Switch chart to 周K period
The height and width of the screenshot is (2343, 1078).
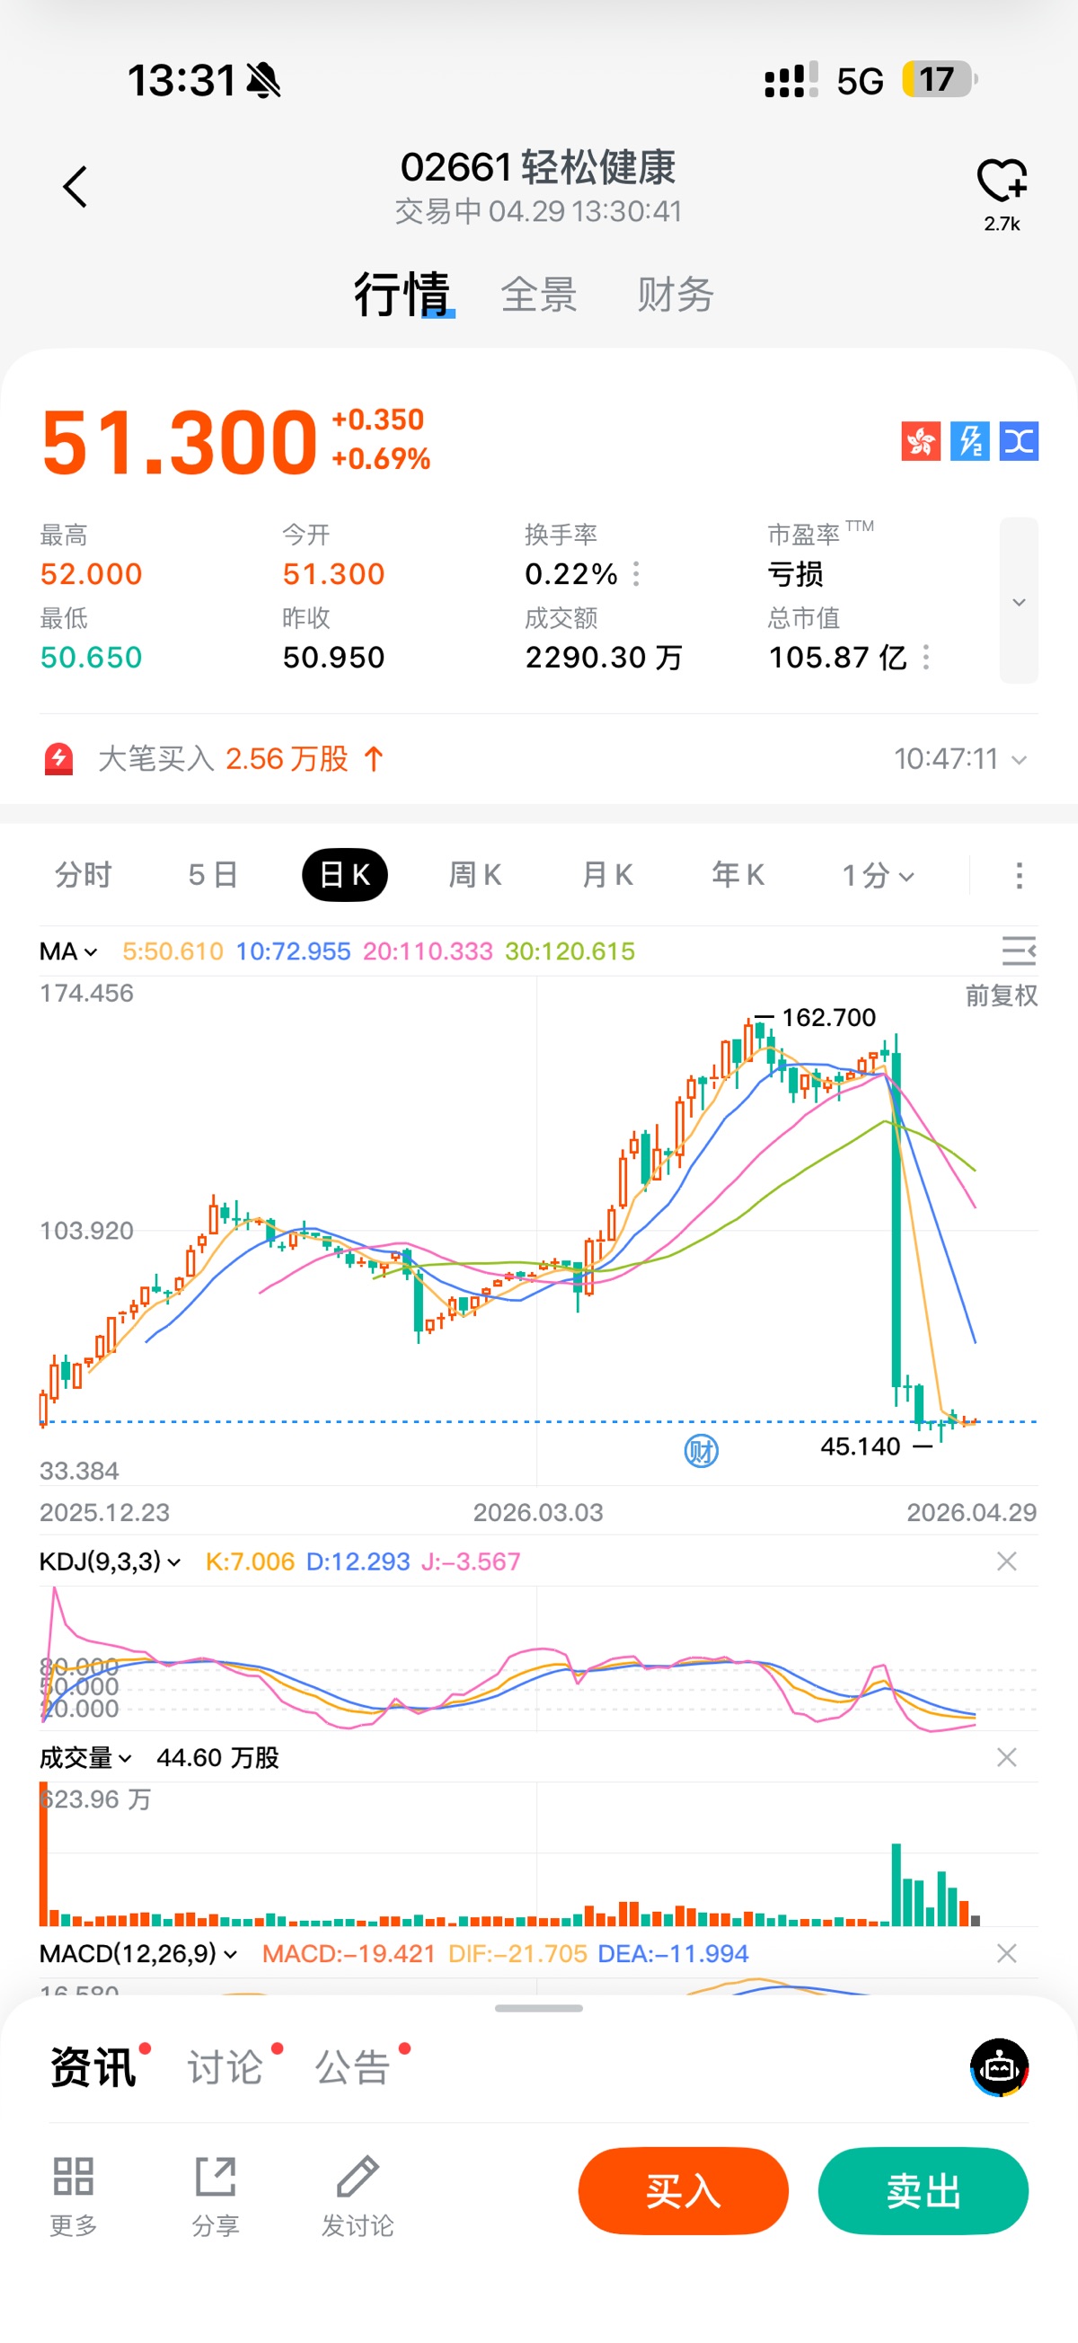475,875
